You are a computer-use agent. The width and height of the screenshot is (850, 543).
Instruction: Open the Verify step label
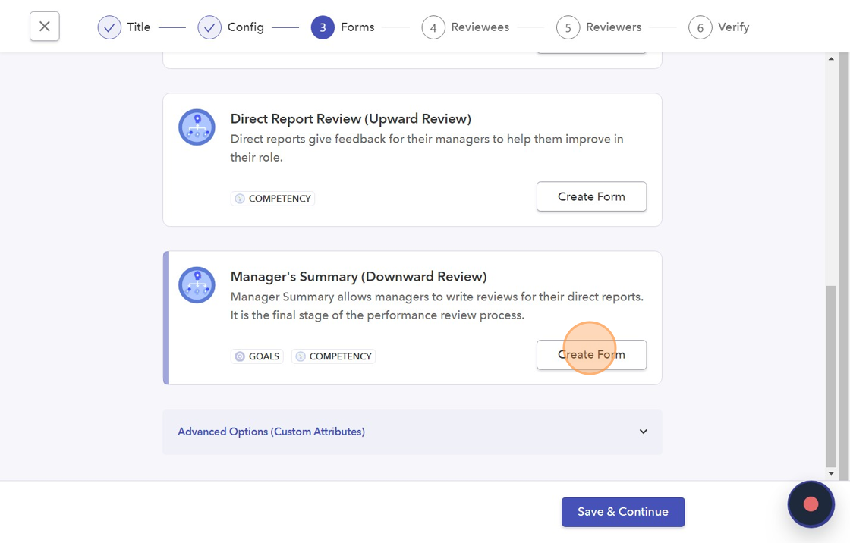733,27
